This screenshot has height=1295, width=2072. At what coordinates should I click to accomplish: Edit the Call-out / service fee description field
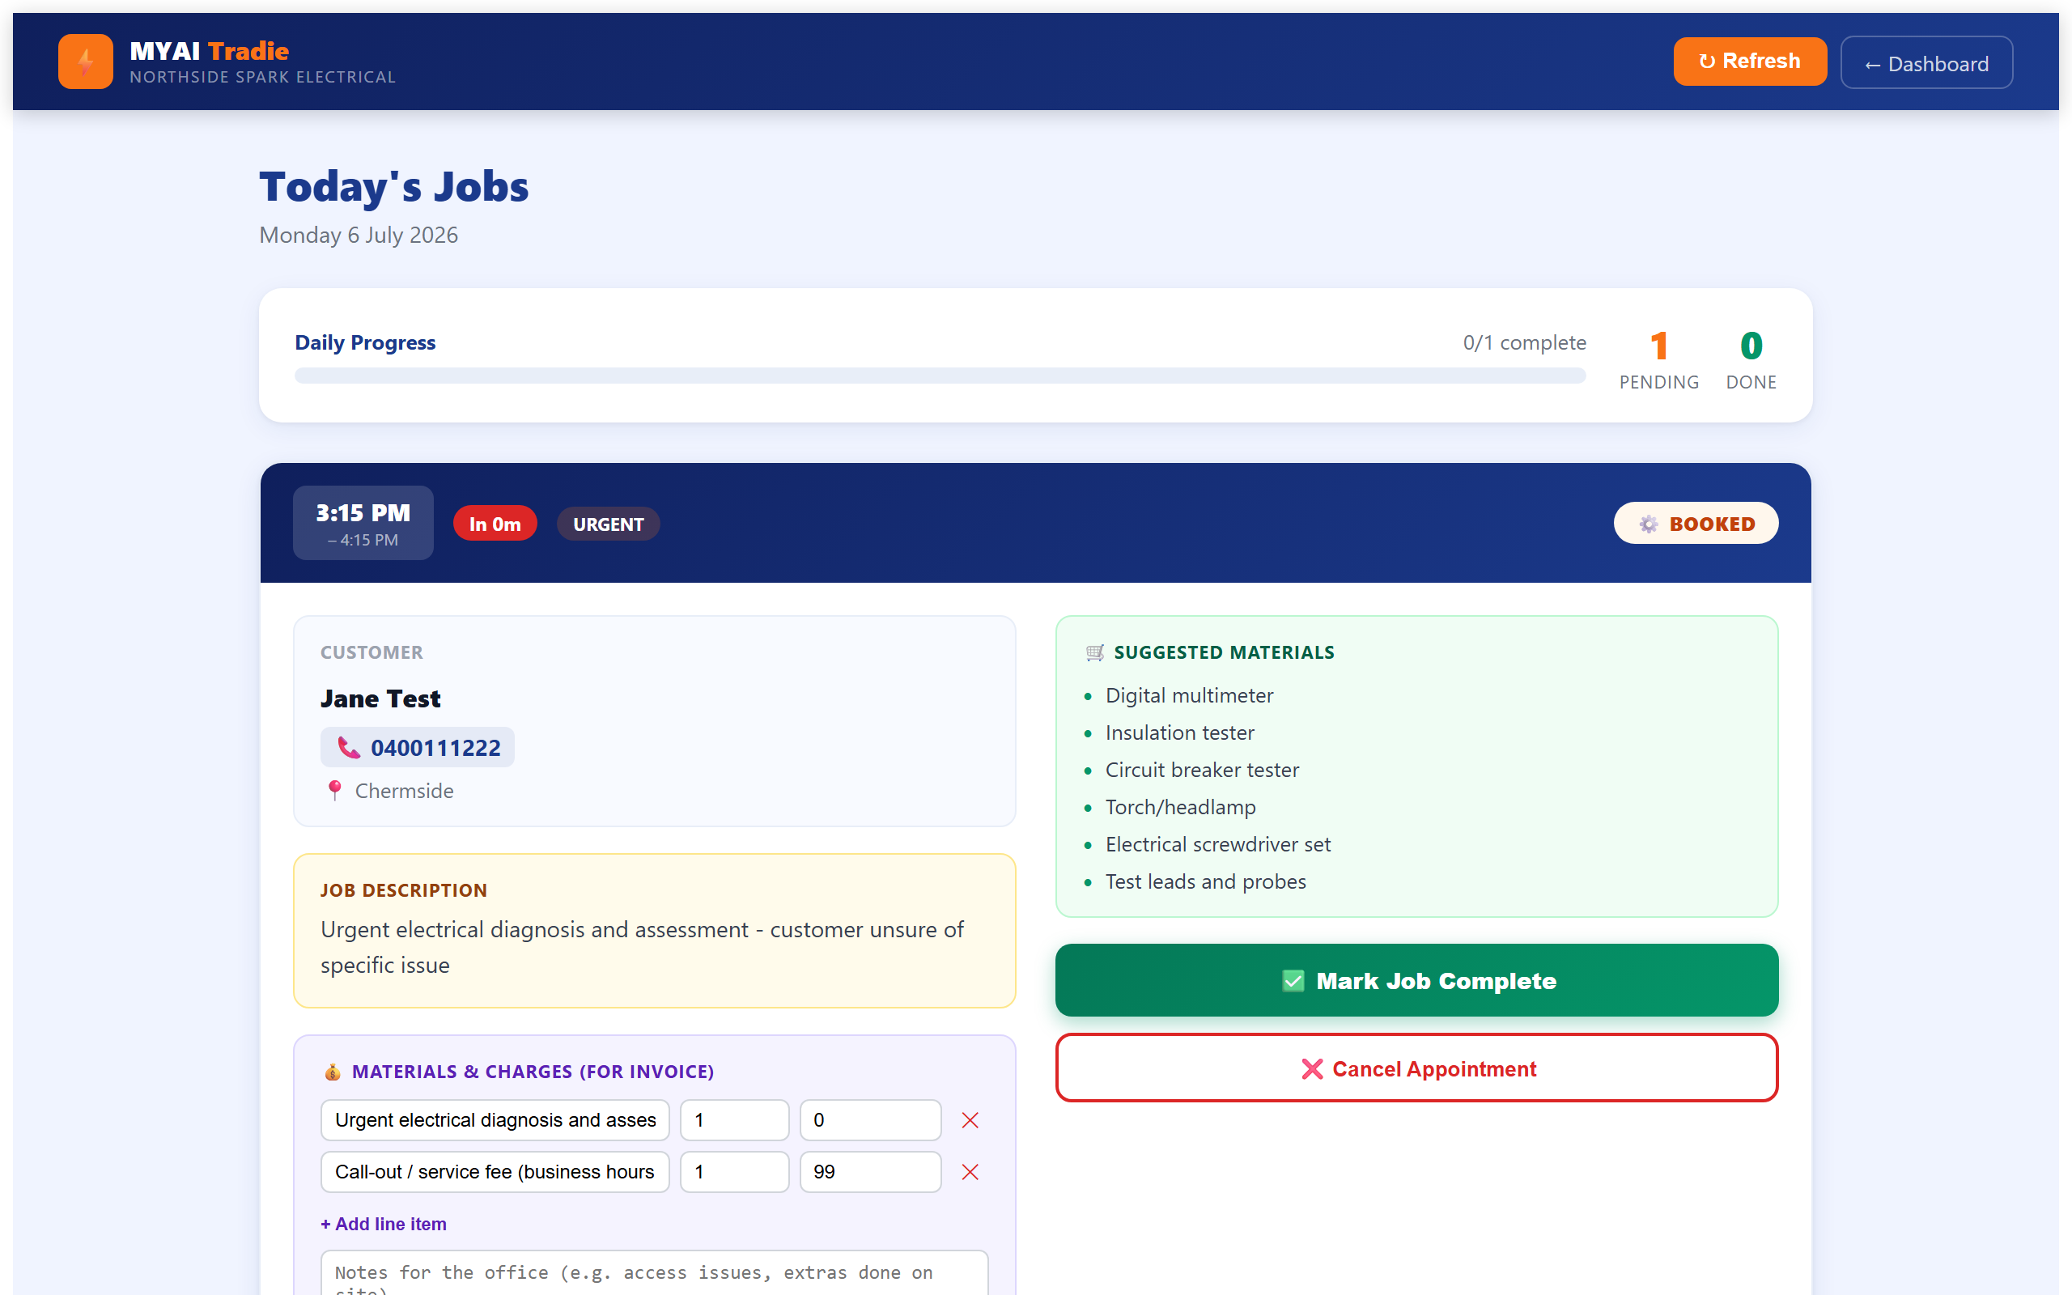click(x=495, y=1173)
